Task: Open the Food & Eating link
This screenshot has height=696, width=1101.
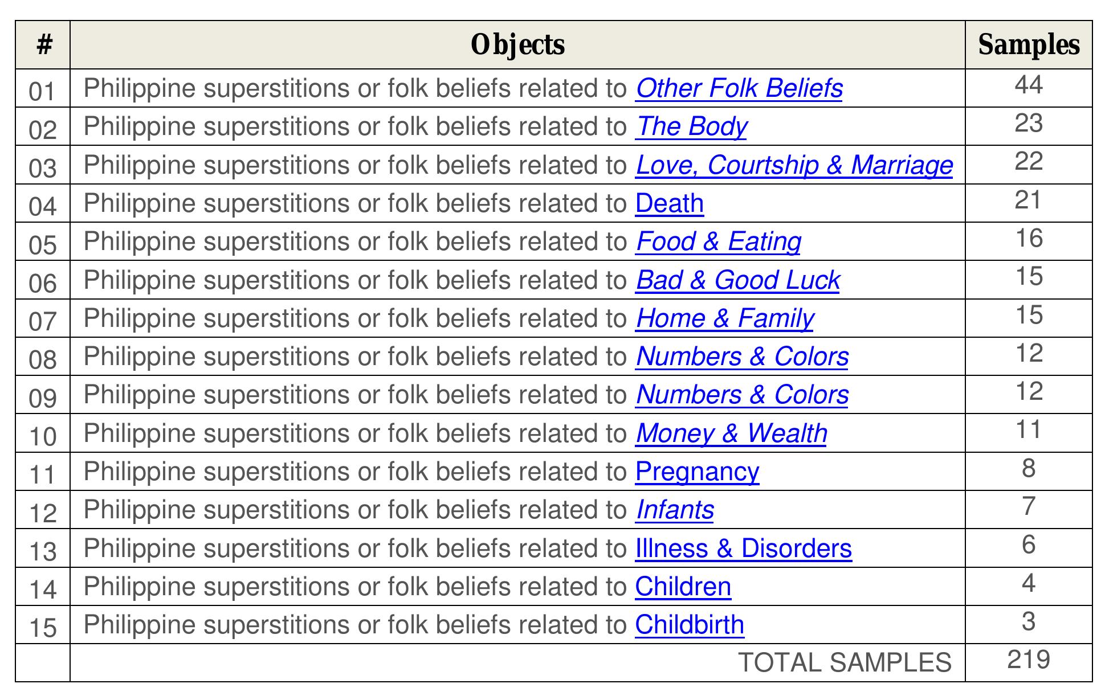Action: point(719,241)
